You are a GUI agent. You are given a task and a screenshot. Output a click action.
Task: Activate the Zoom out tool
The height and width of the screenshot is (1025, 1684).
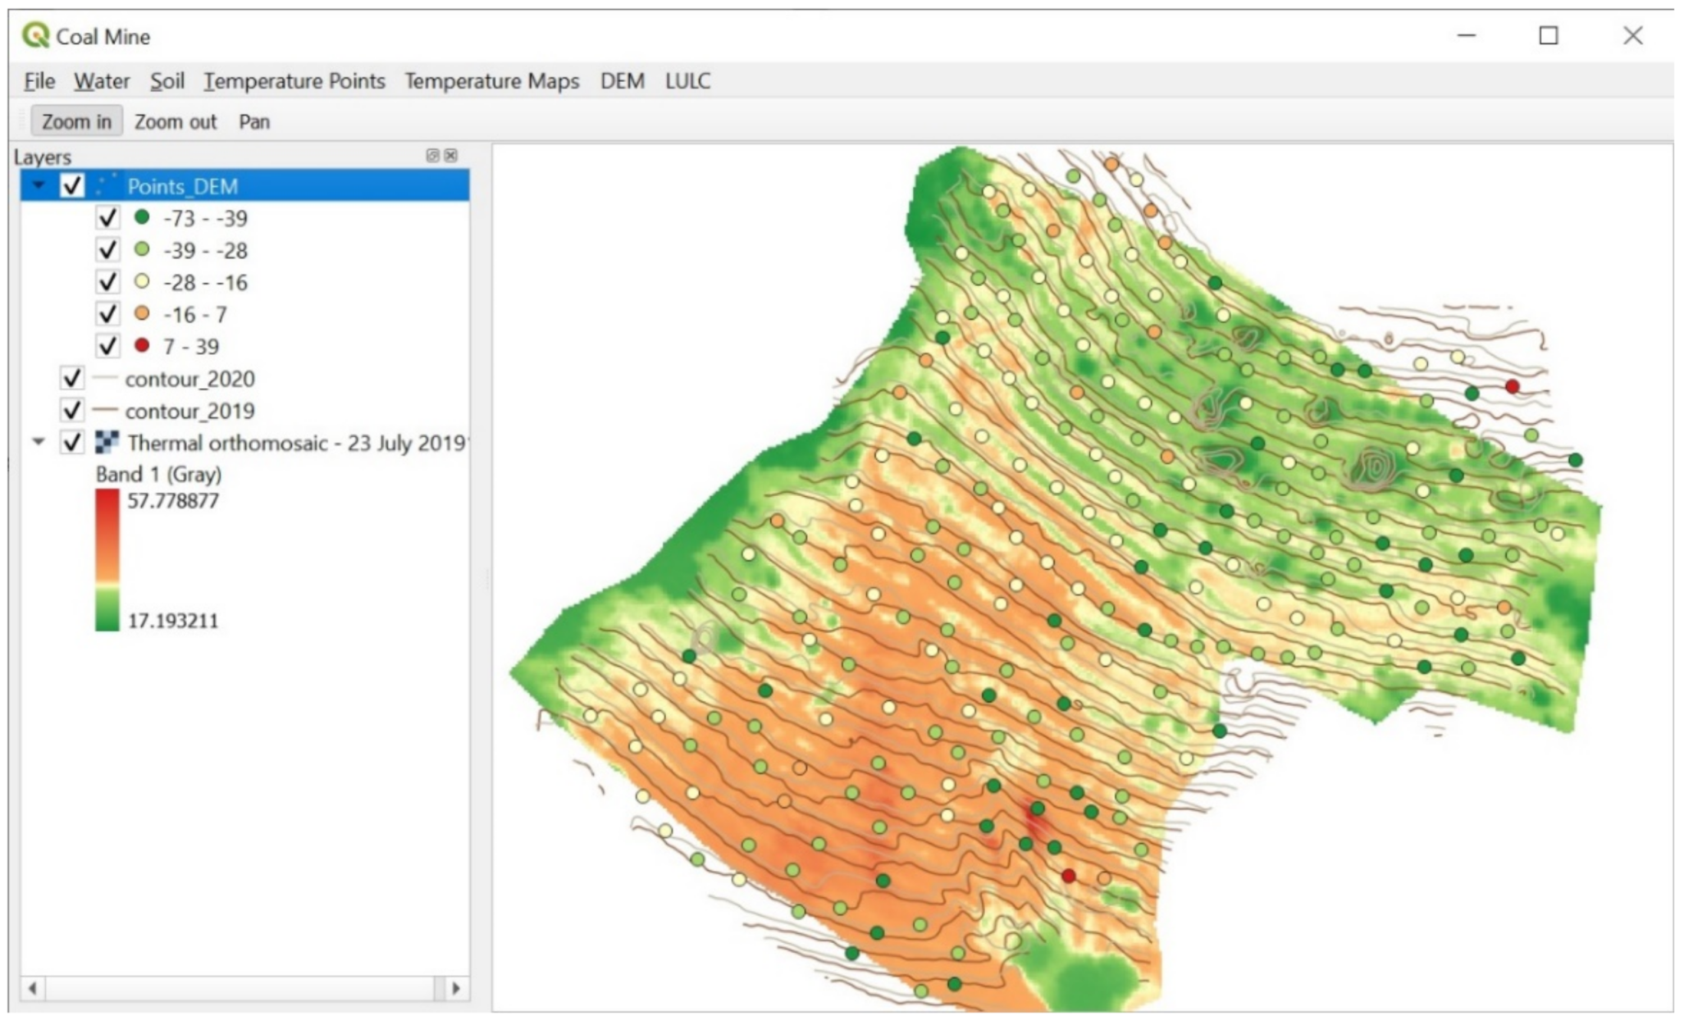176,121
